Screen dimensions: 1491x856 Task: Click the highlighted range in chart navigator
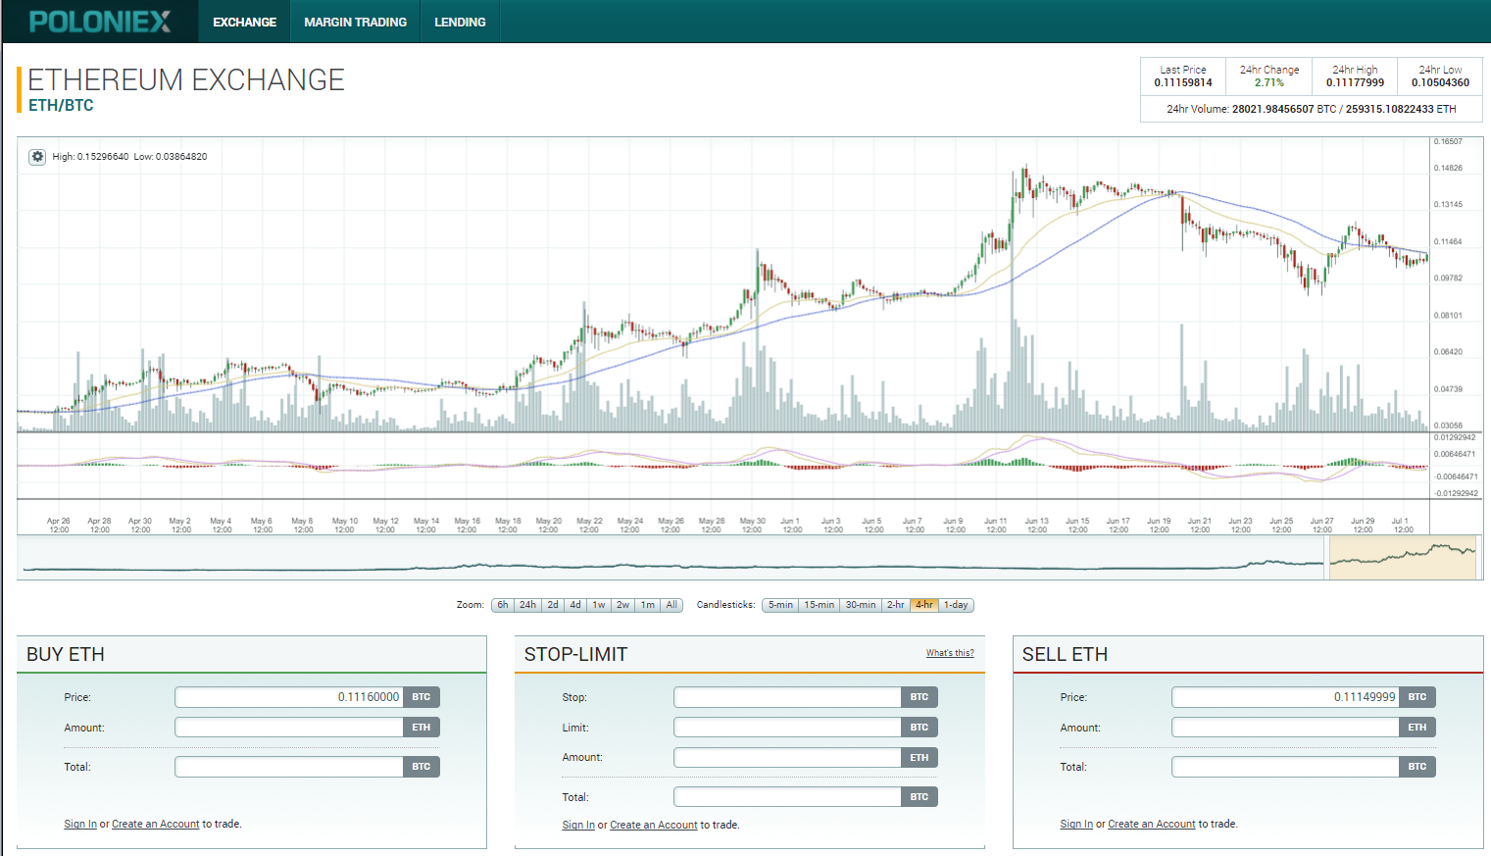pos(1403,557)
